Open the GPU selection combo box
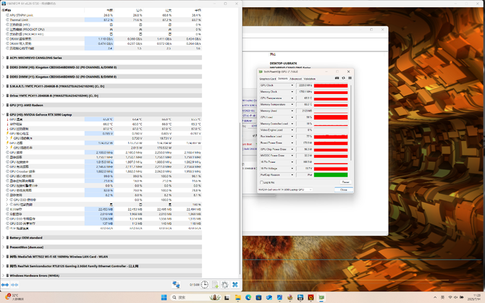This screenshot has width=485, height=303. coord(286,189)
